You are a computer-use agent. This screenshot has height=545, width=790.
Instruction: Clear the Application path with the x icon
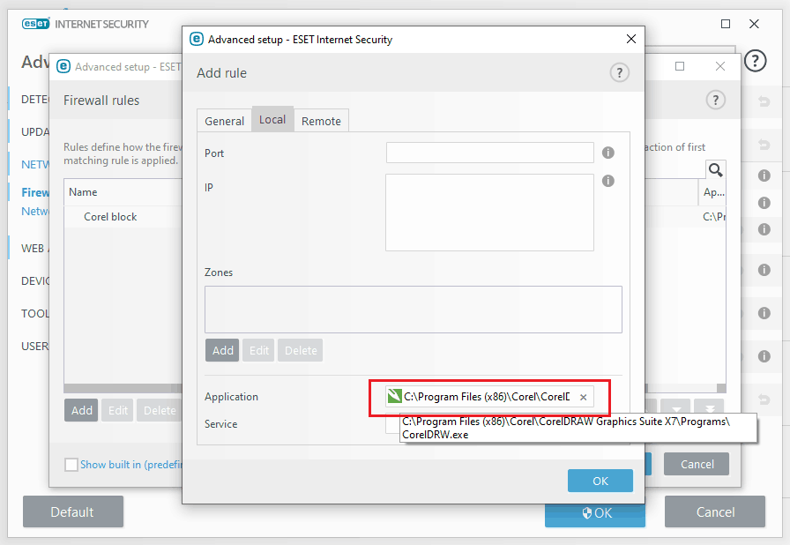pyautogui.click(x=583, y=397)
